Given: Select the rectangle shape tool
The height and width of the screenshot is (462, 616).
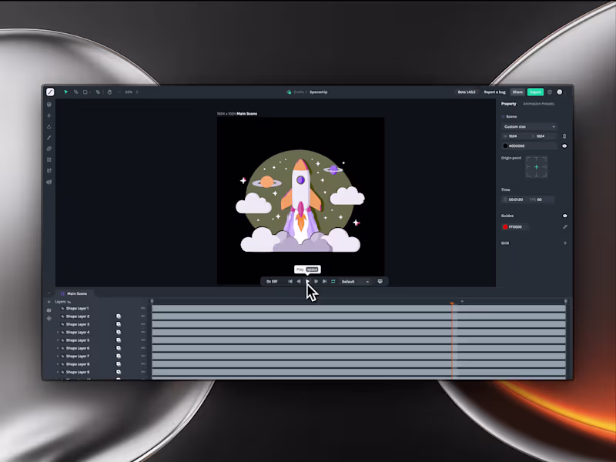Looking at the screenshot, I should tap(85, 92).
